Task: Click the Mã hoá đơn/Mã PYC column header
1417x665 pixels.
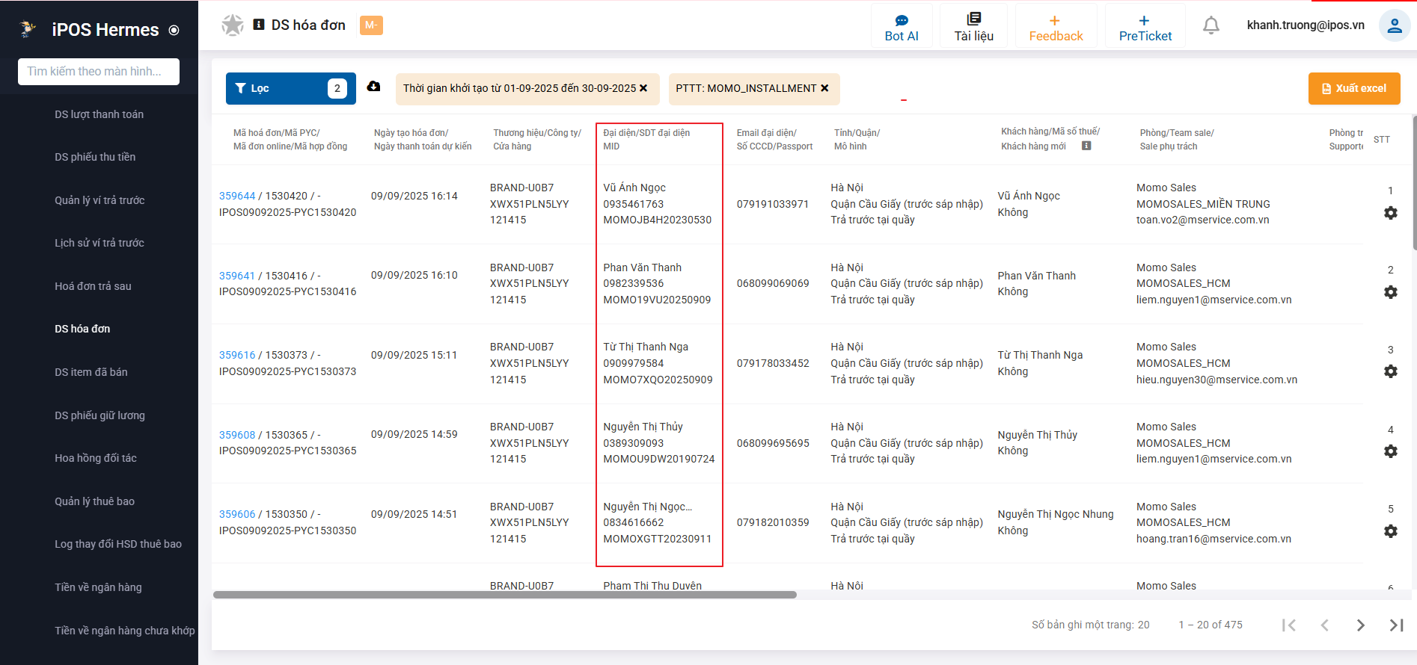Action: click(x=277, y=133)
